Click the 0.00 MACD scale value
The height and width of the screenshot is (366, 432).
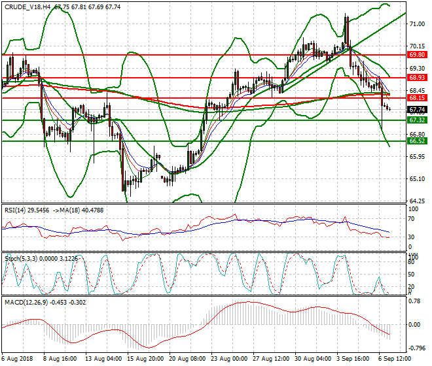(x=414, y=325)
